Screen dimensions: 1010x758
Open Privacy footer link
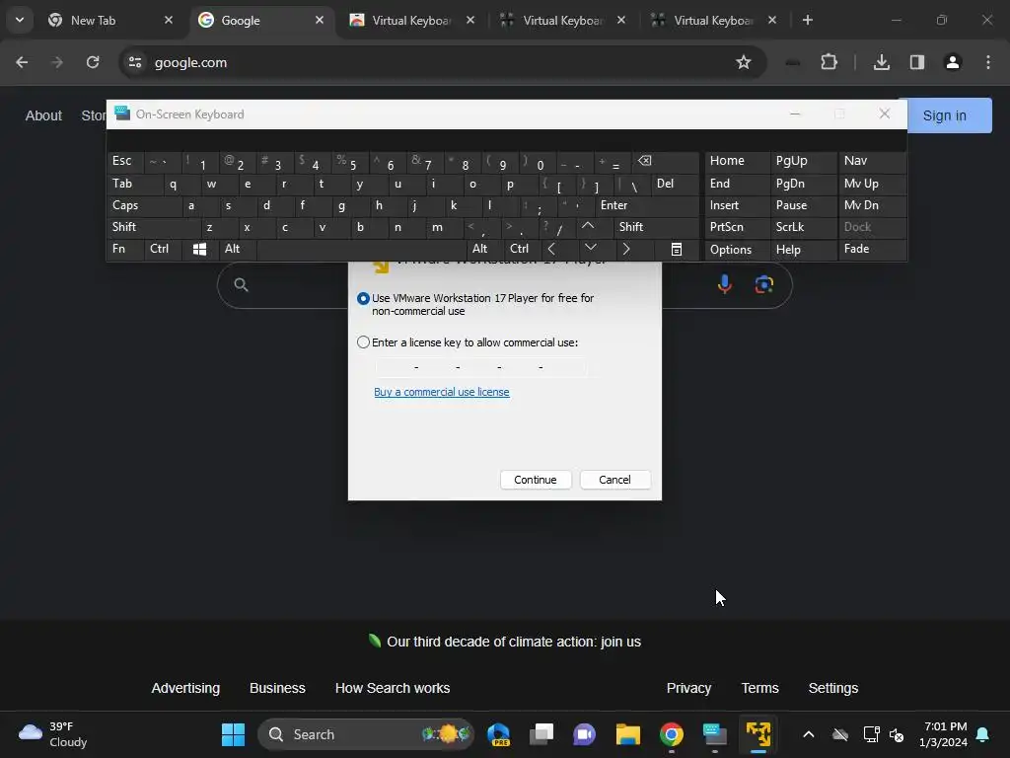point(688,688)
